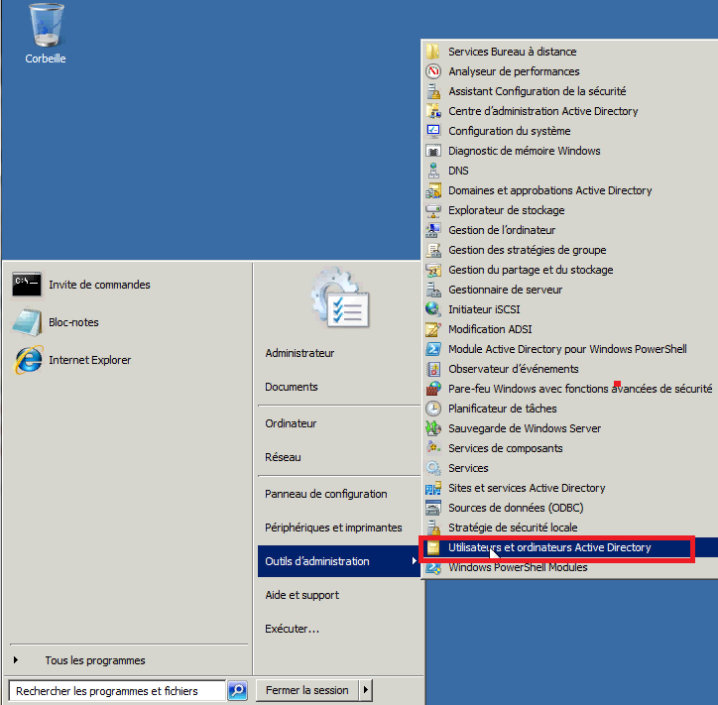This screenshot has width=718, height=705.
Task: Select the text "Observateur d'événements"
Action: [x=514, y=369]
